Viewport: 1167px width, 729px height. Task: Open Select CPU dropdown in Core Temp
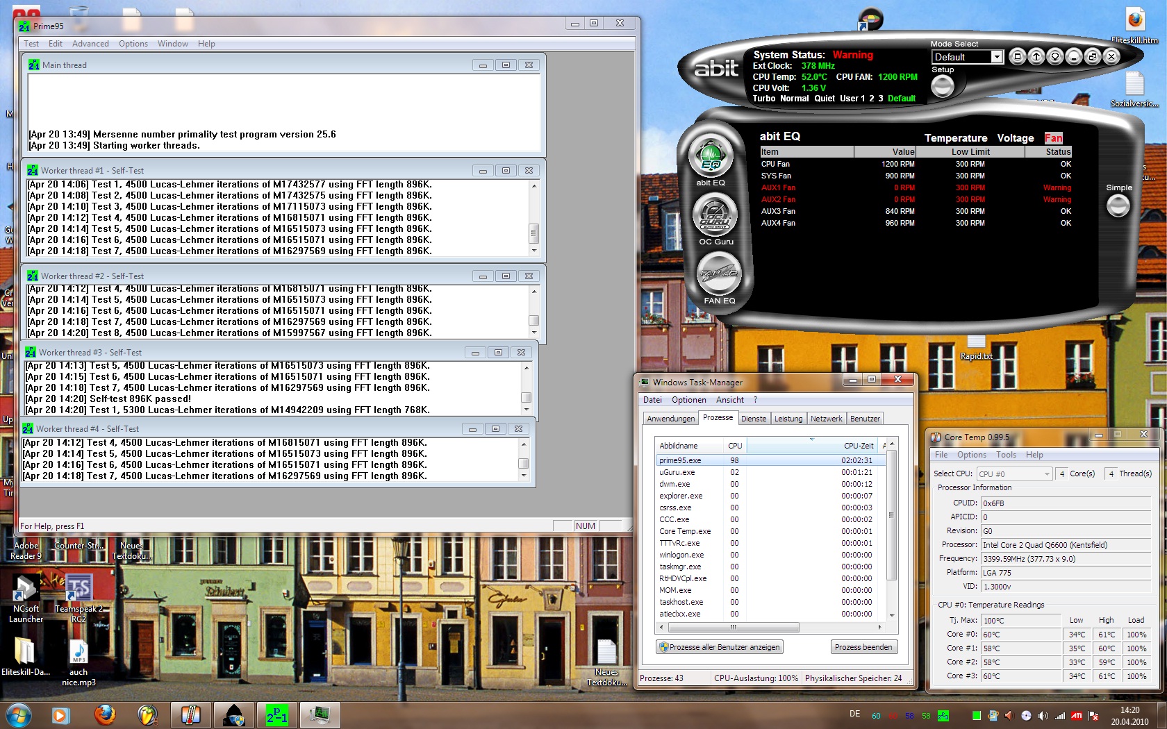point(1014,474)
